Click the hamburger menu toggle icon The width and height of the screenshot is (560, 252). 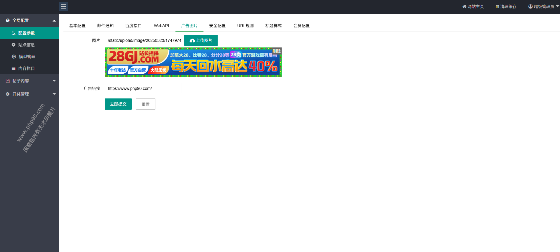pos(63,6)
